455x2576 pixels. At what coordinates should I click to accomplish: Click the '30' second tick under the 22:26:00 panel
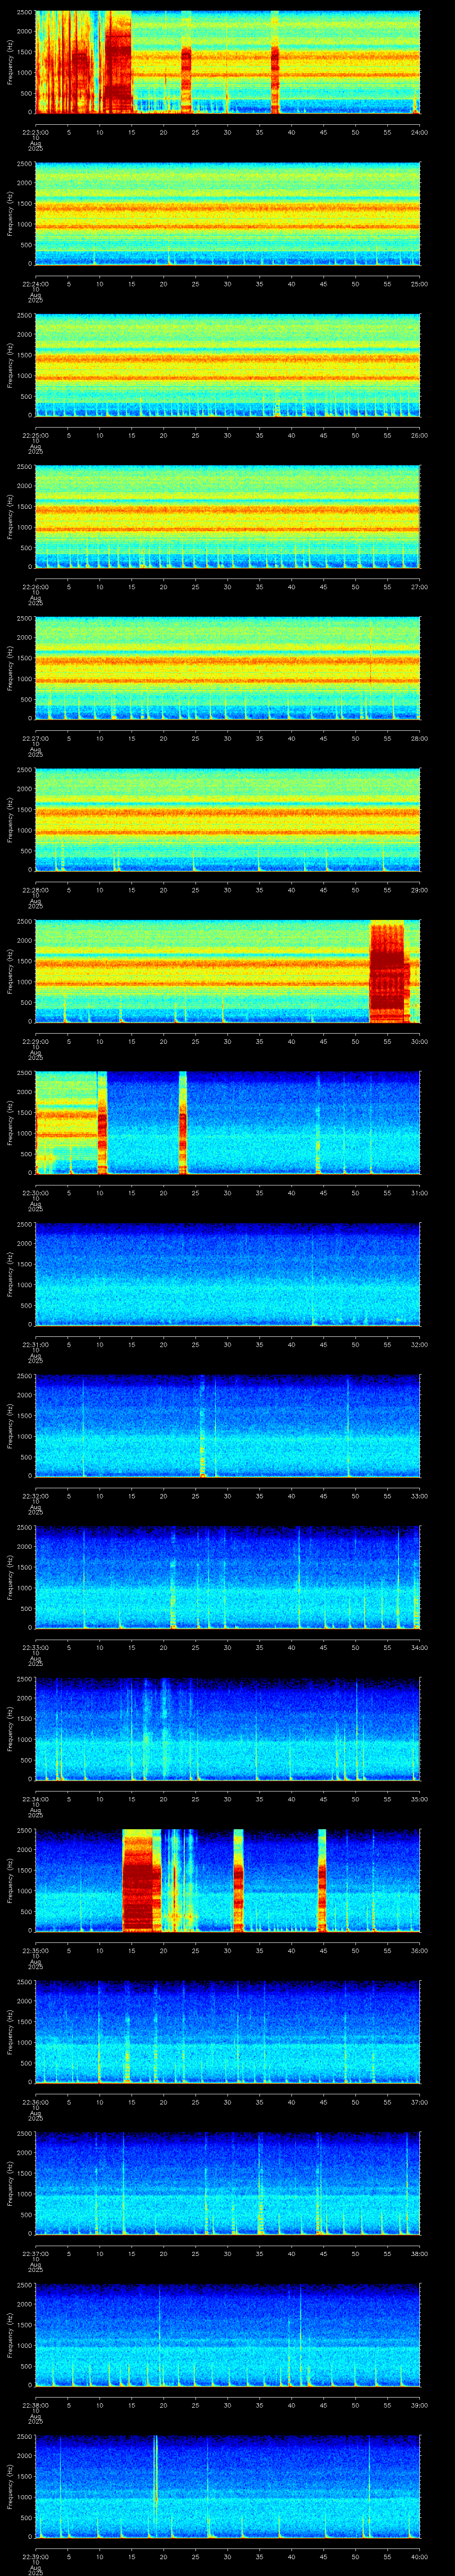tap(228, 587)
